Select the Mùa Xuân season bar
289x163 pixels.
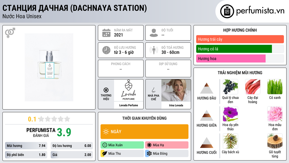(x=122, y=145)
